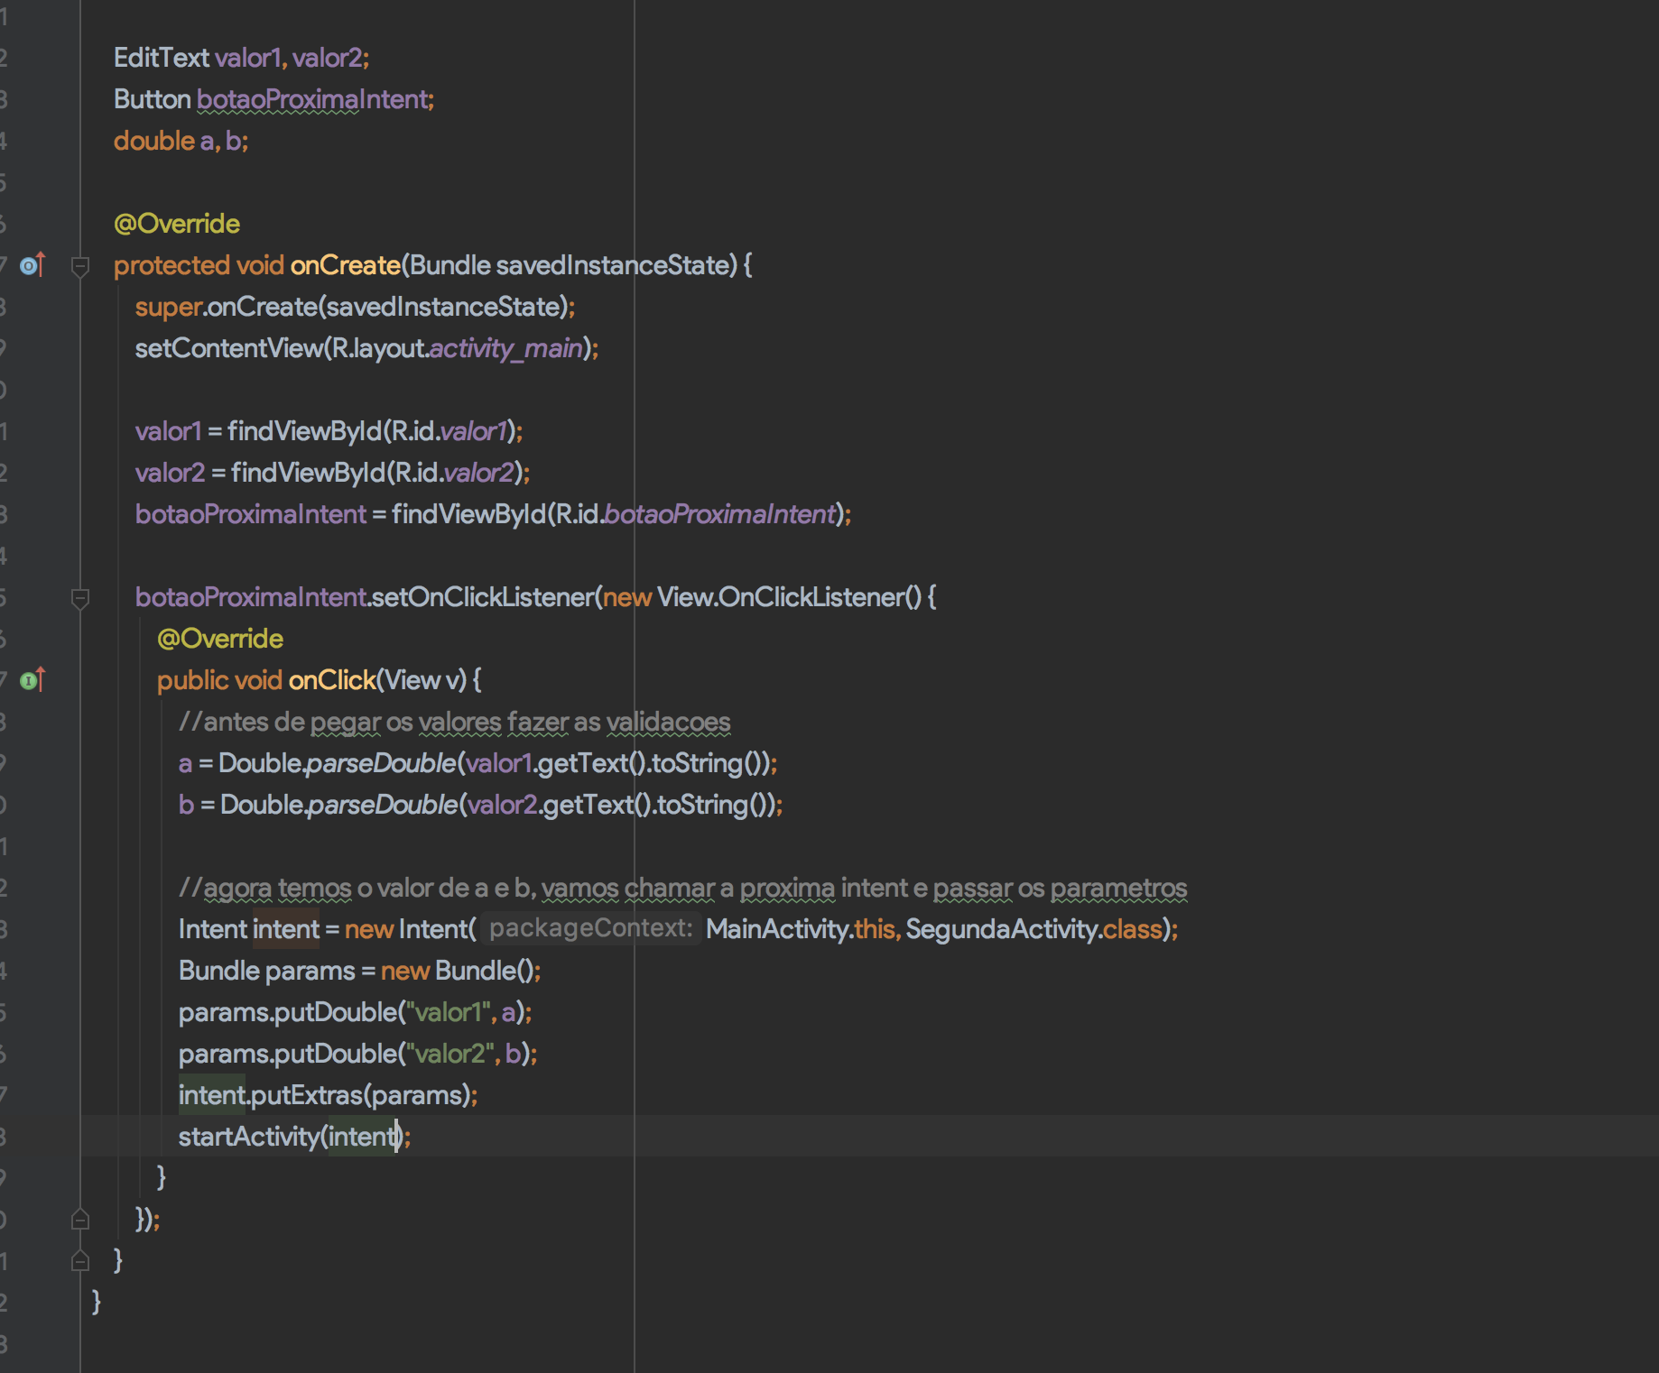Viewport: 1659px width, 1373px height.
Task: Click the comment "//antes de pegar os valores"
Action: pyautogui.click(x=455, y=722)
